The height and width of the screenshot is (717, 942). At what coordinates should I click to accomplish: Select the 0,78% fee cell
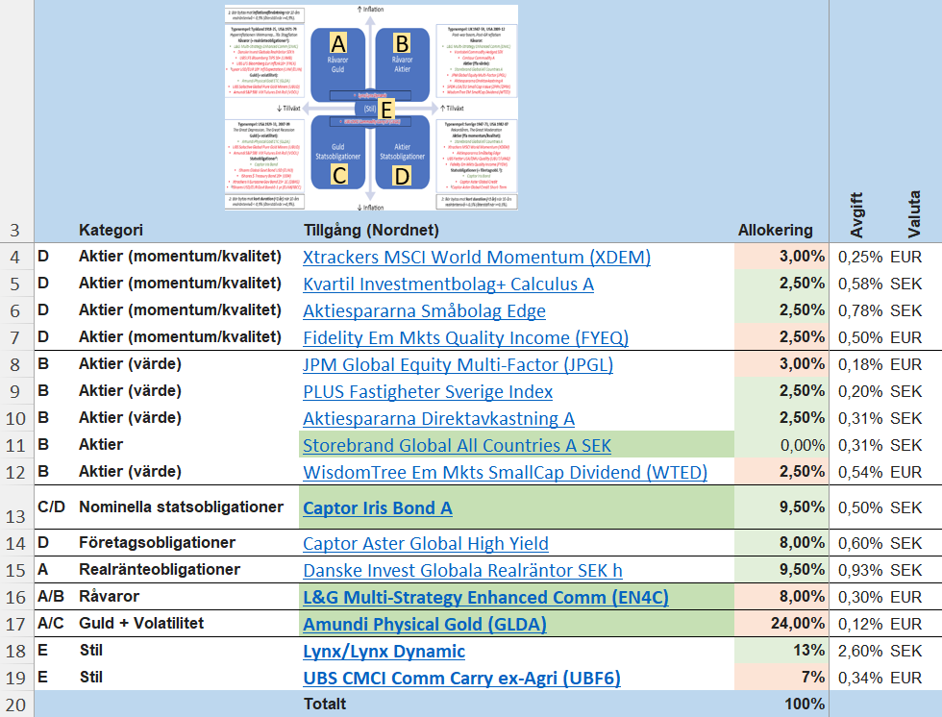(x=860, y=311)
